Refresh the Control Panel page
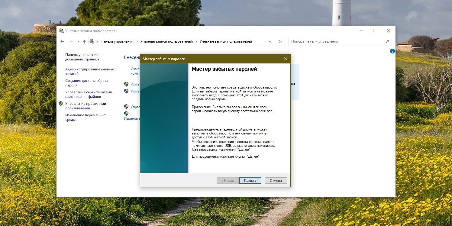 point(279,41)
